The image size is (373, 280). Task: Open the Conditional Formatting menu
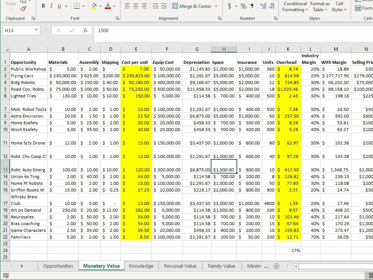[x=295, y=7]
